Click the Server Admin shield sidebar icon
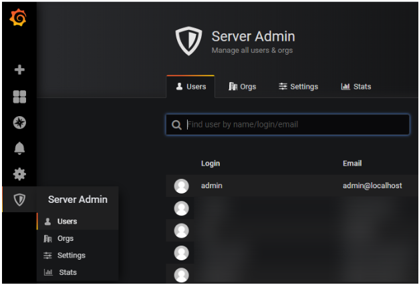This screenshot has width=419, height=285. 19,200
